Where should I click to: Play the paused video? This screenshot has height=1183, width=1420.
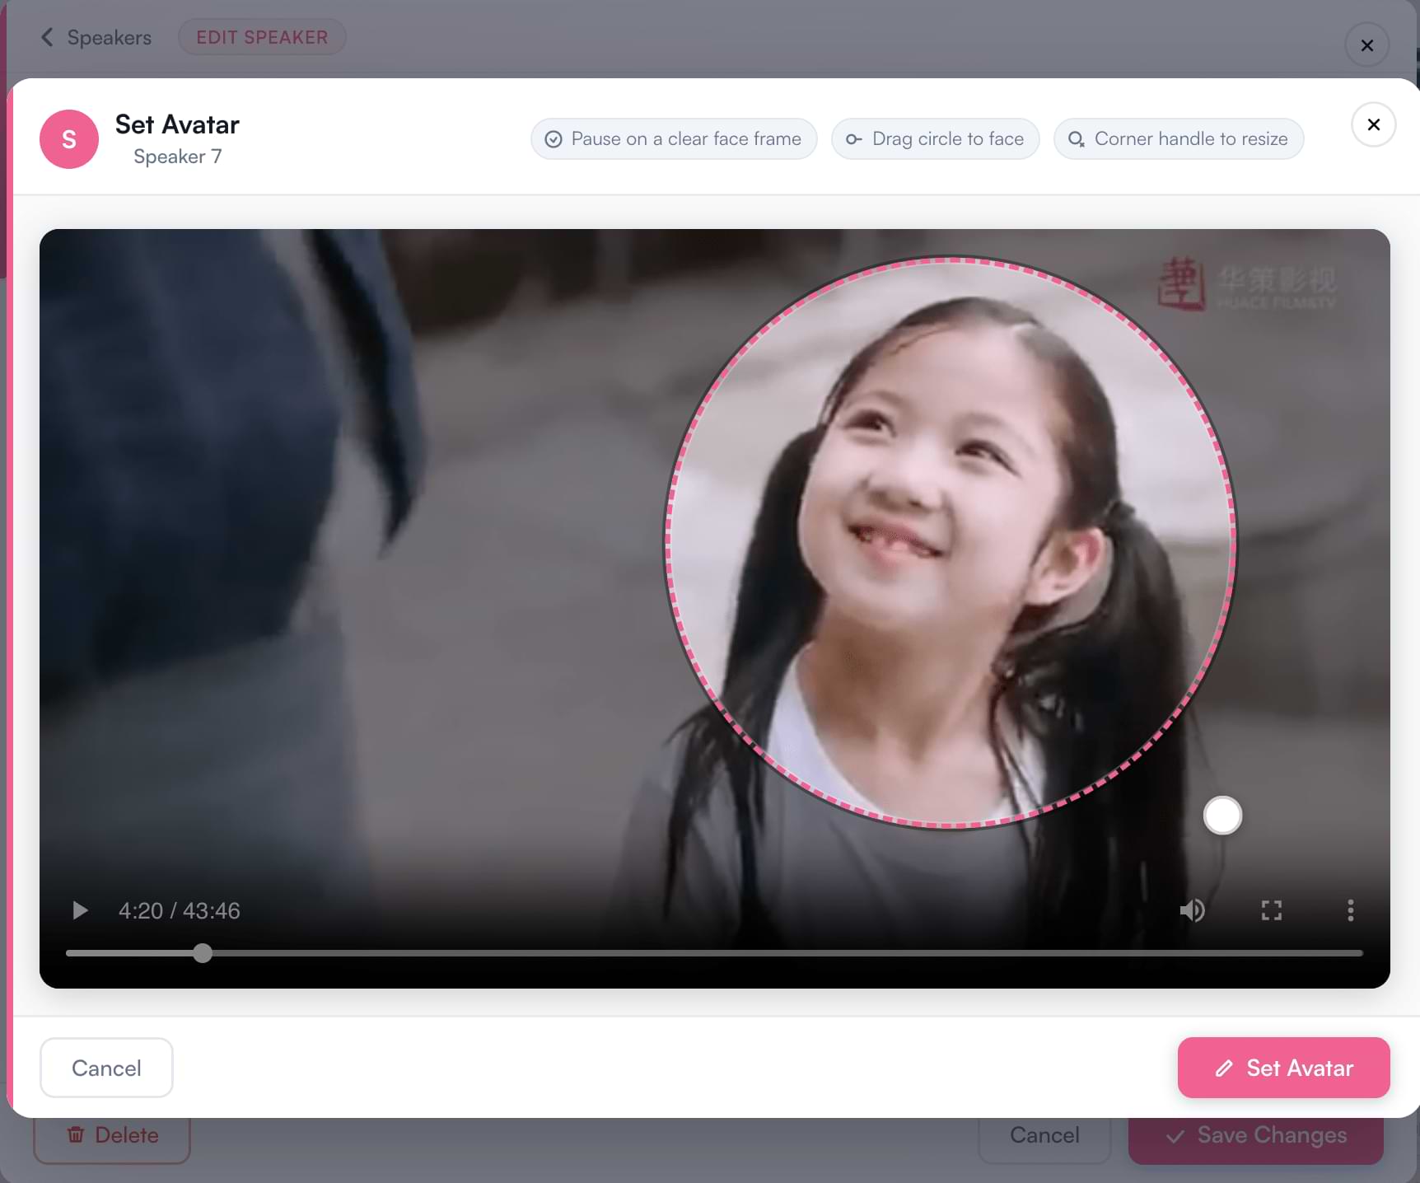(x=80, y=910)
